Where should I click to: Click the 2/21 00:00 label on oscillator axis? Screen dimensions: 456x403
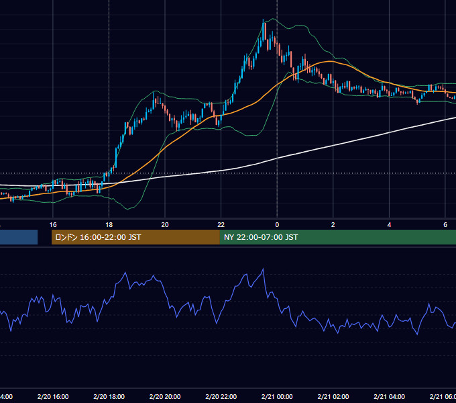click(x=277, y=396)
